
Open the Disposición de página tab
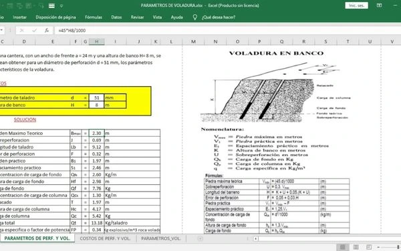[x=55, y=17]
